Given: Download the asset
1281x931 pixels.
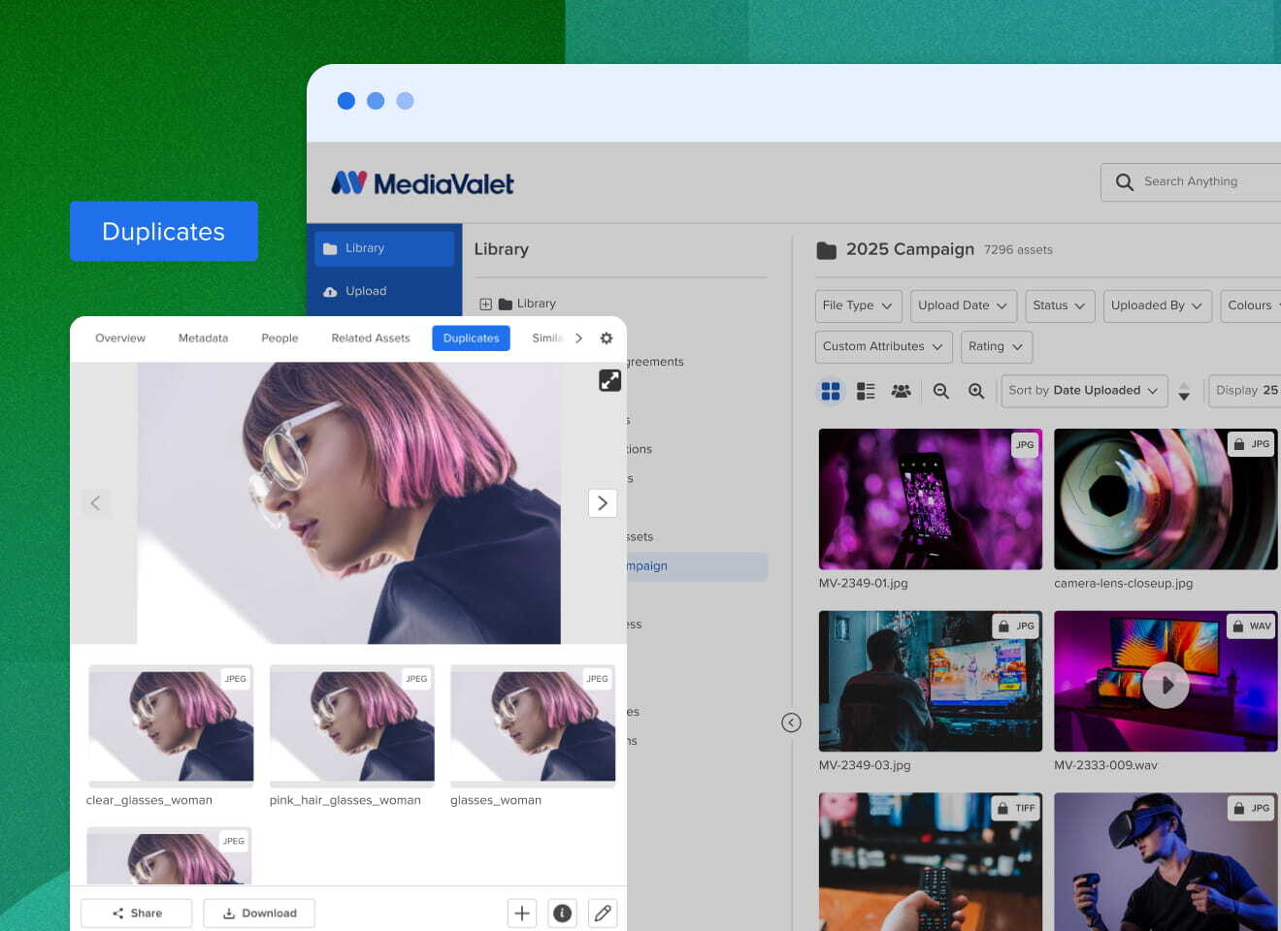Looking at the screenshot, I should point(259,913).
